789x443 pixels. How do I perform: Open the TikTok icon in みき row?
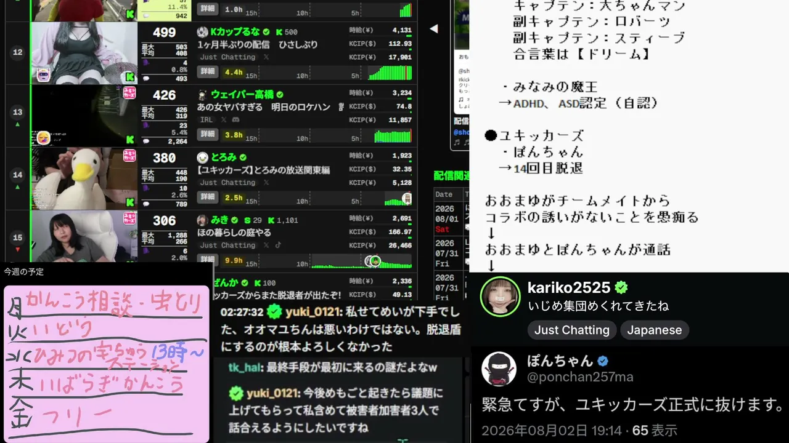pyautogui.click(x=278, y=245)
